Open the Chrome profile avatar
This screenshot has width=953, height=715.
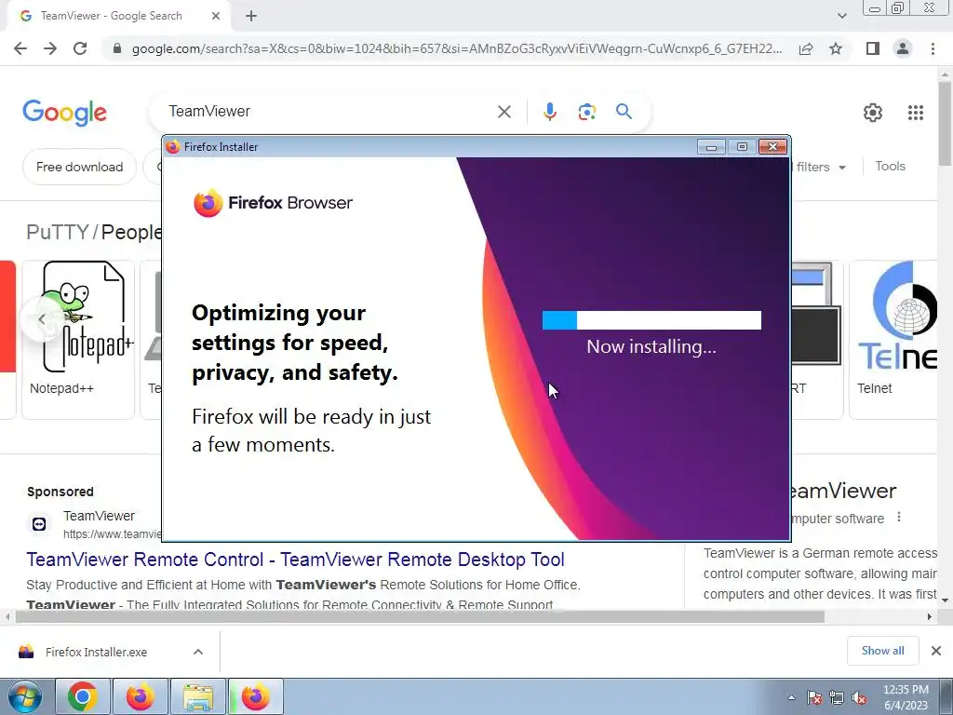point(903,48)
